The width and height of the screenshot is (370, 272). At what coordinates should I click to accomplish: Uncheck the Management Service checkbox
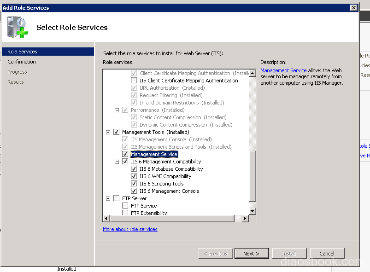(125, 154)
